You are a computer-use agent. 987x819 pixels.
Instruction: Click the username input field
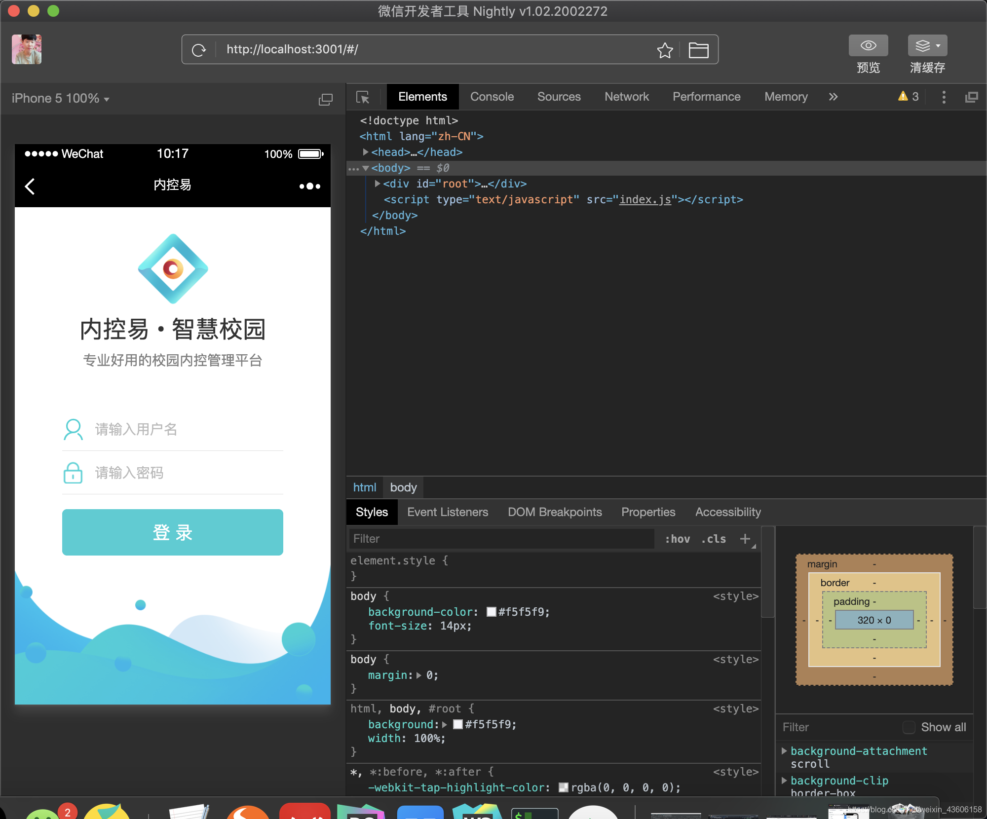pyautogui.click(x=188, y=429)
